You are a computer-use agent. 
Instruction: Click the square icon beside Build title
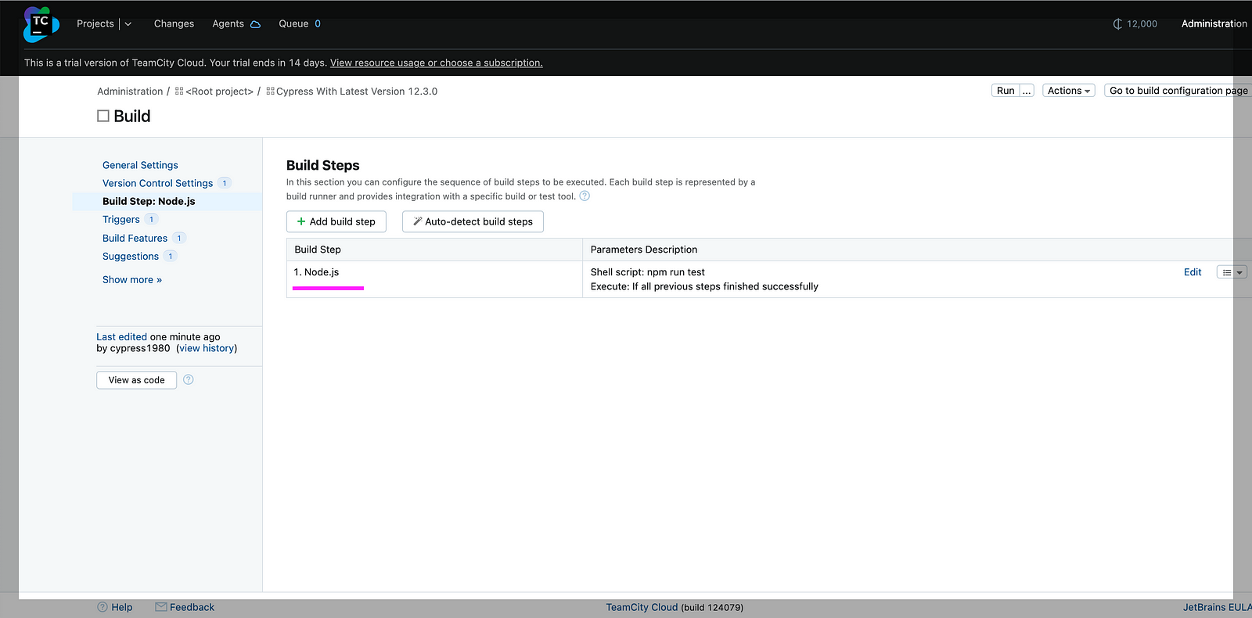(103, 116)
